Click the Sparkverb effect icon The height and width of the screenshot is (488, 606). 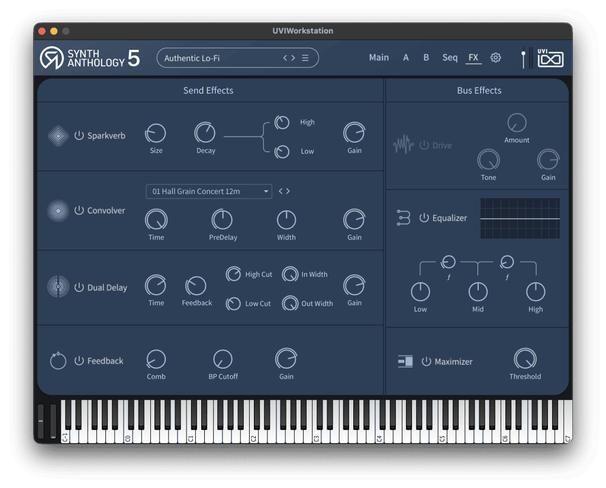[x=59, y=136]
